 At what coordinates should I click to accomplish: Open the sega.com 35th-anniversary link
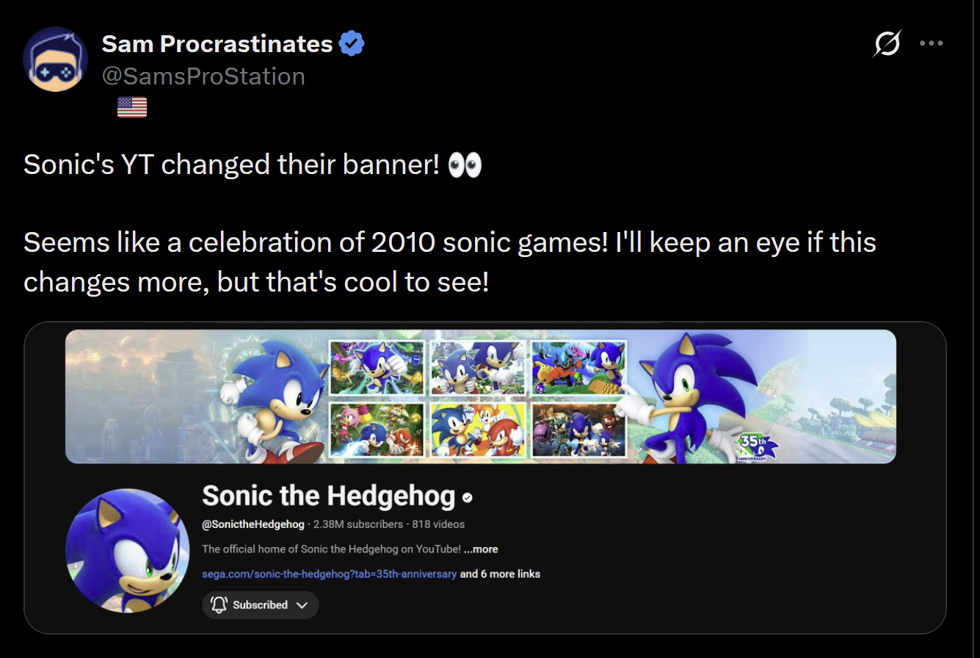[329, 574]
